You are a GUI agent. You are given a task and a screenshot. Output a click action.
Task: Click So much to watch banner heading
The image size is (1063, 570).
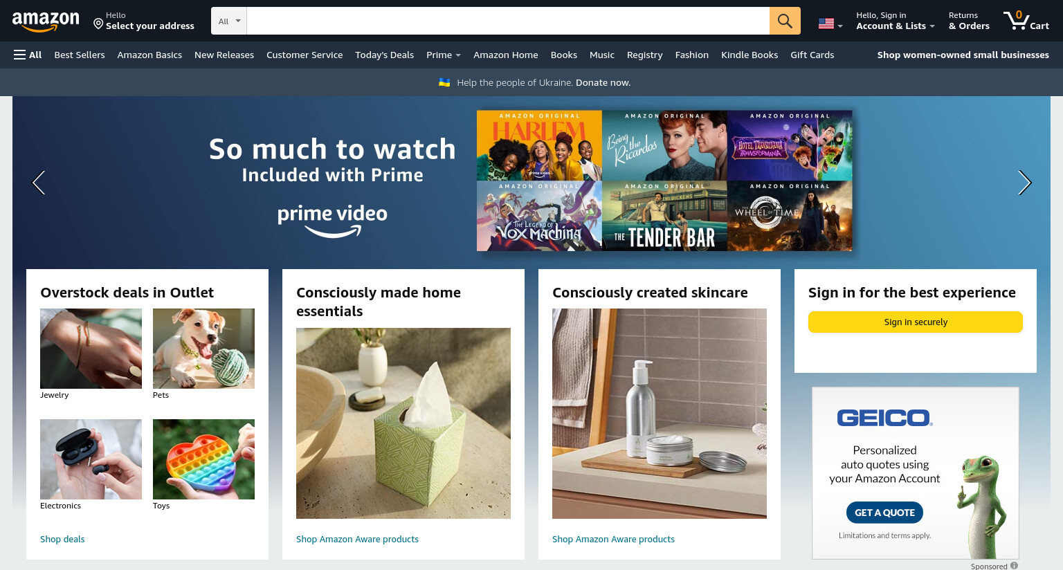tap(332, 149)
